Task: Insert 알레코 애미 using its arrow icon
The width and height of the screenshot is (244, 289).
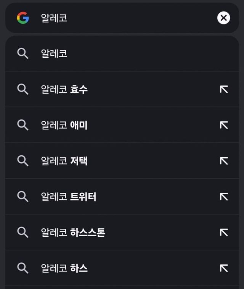Action: coord(224,125)
